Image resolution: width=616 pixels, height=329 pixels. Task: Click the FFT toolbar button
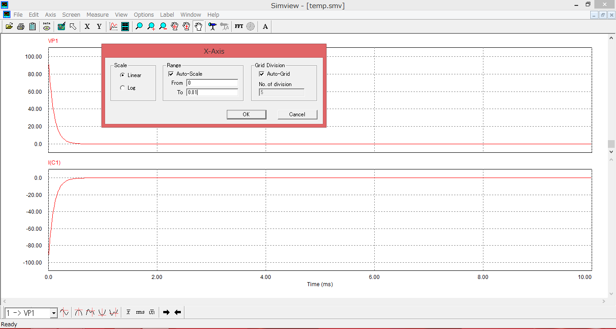[239, 27]
